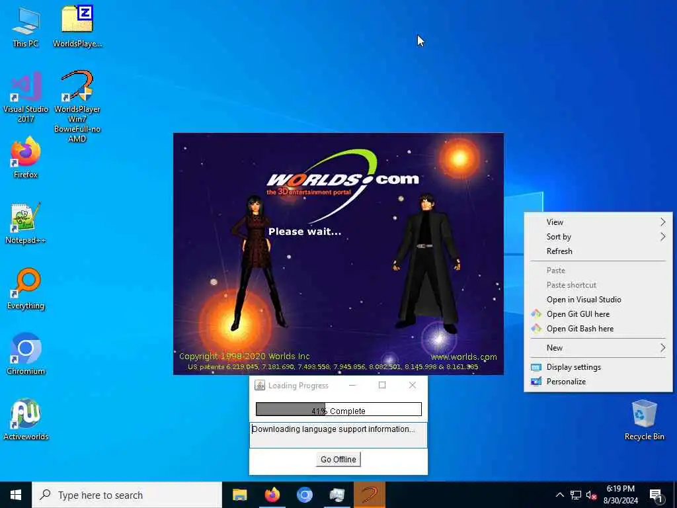Viewport: 677px width, 508px height.
Task: Switch to Firefox in the taskbar
Action: tap(272, 495)
